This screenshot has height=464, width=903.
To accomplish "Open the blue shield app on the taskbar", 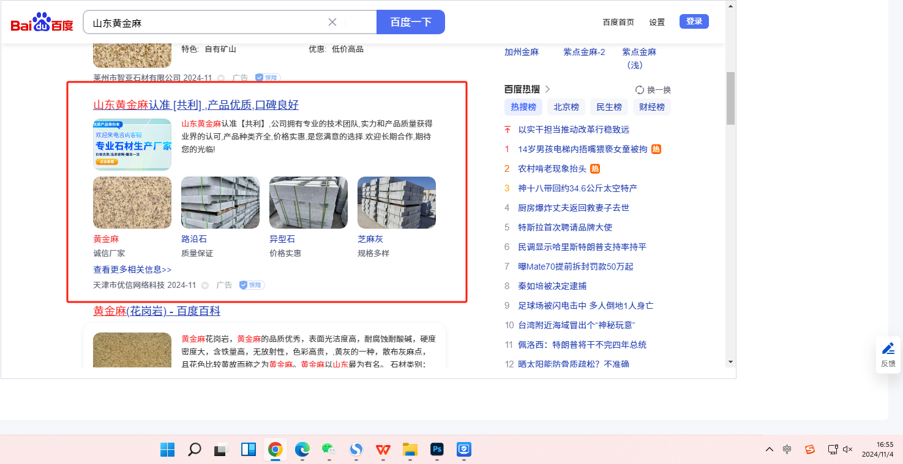I will point(464,450).
